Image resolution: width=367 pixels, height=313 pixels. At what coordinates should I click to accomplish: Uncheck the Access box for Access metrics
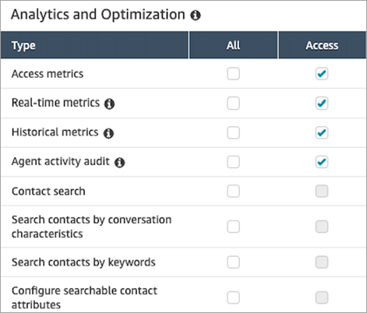coord(322,74)
